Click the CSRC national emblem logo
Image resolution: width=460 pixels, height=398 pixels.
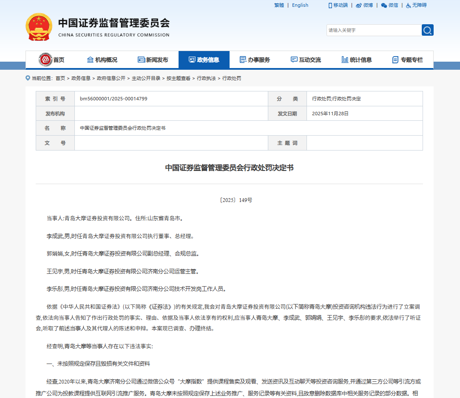tap(39, 27)
